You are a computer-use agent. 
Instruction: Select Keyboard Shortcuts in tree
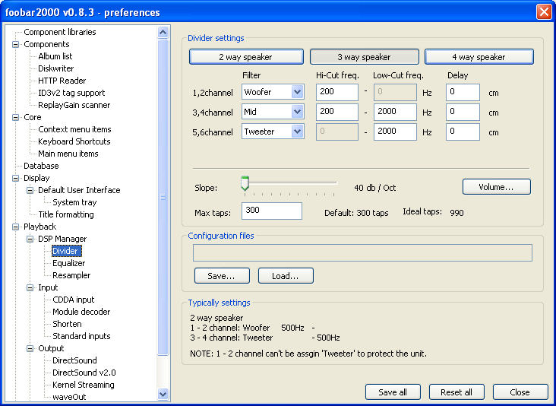[74, 141]
